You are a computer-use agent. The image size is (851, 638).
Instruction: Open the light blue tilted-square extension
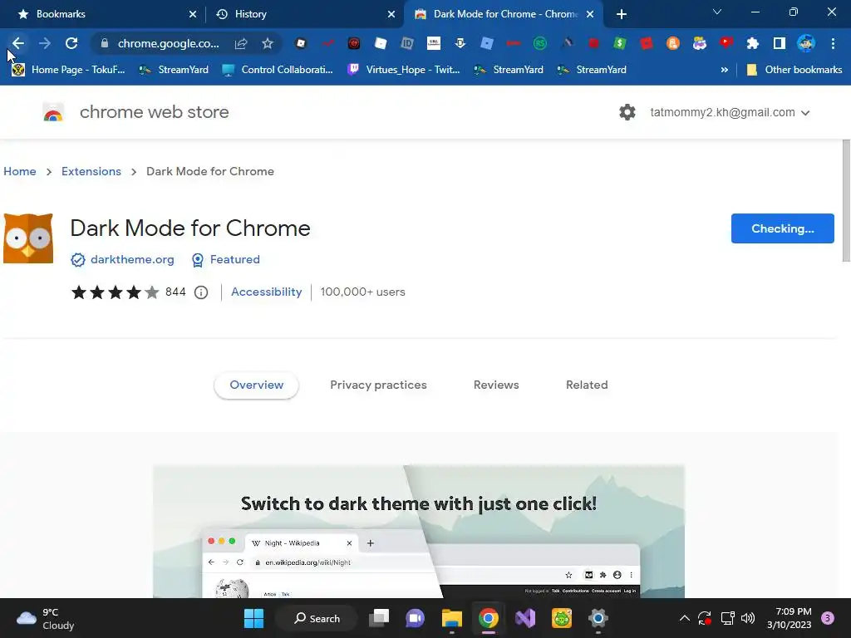click(487, 43)
